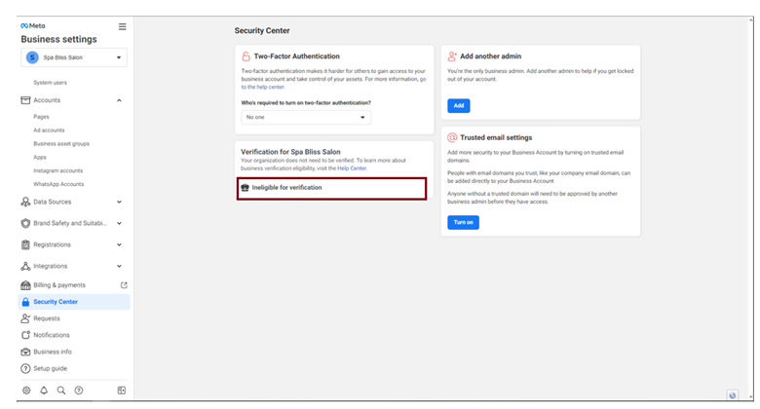
Task: Expand the Data Sources section
Action: coord(119,203)
